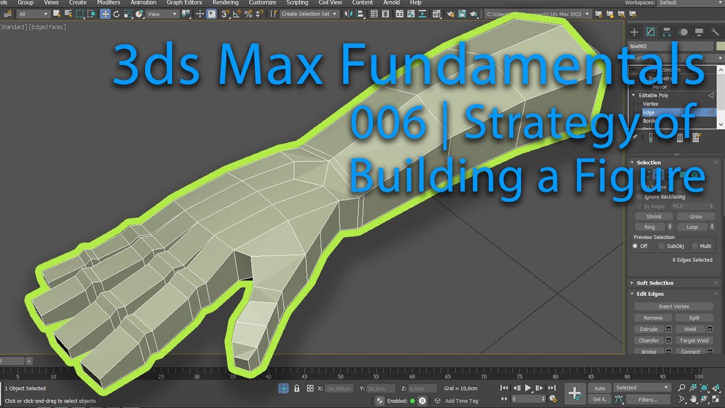Remove modifier with trash can icon
Viewport: 725px width, 408px height.
click(680, 137)
